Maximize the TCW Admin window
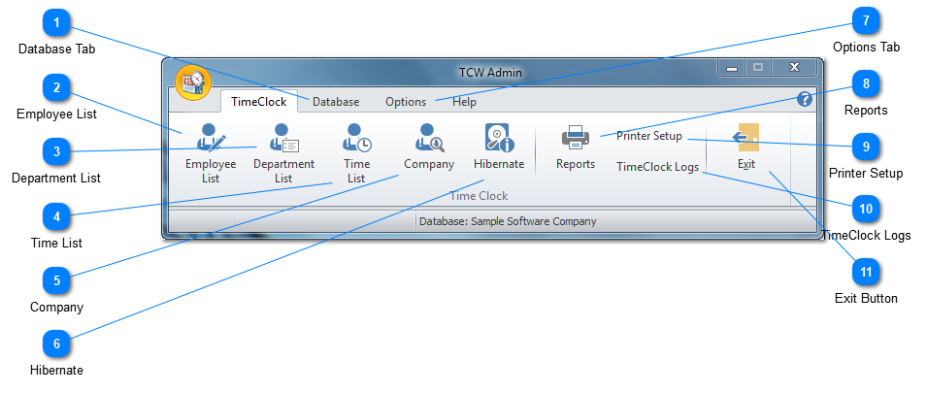Viewport: 927px width, 393px height. coord(758,67)
